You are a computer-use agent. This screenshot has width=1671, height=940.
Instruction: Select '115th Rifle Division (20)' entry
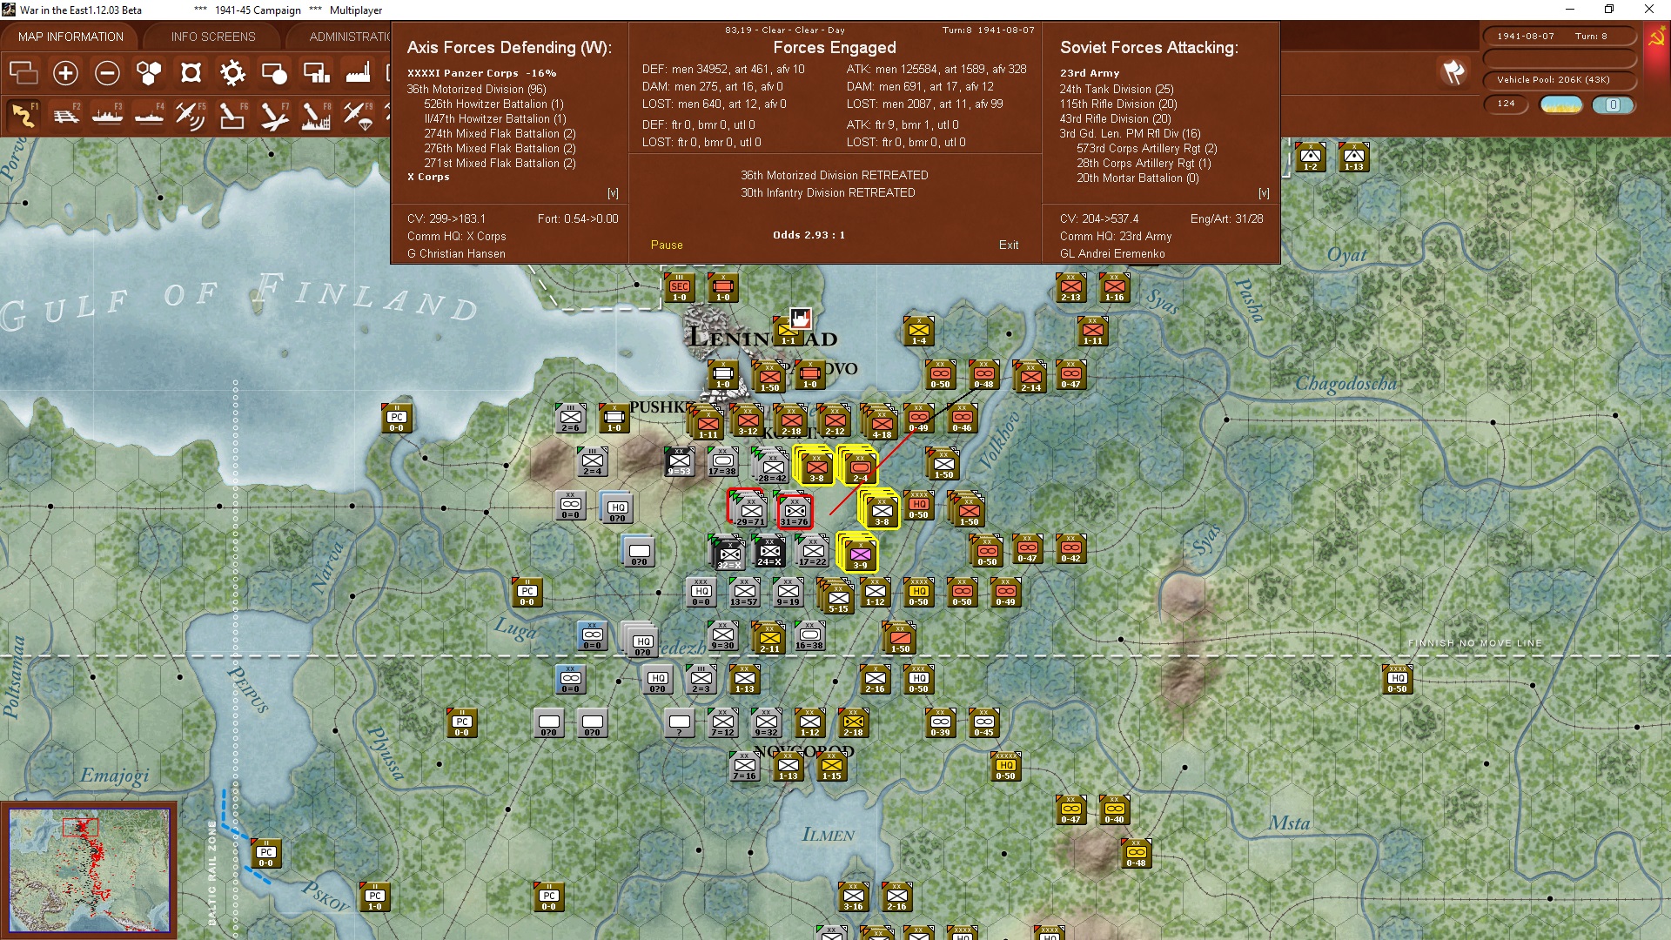pyautogui.click(x=1118, y=104)
